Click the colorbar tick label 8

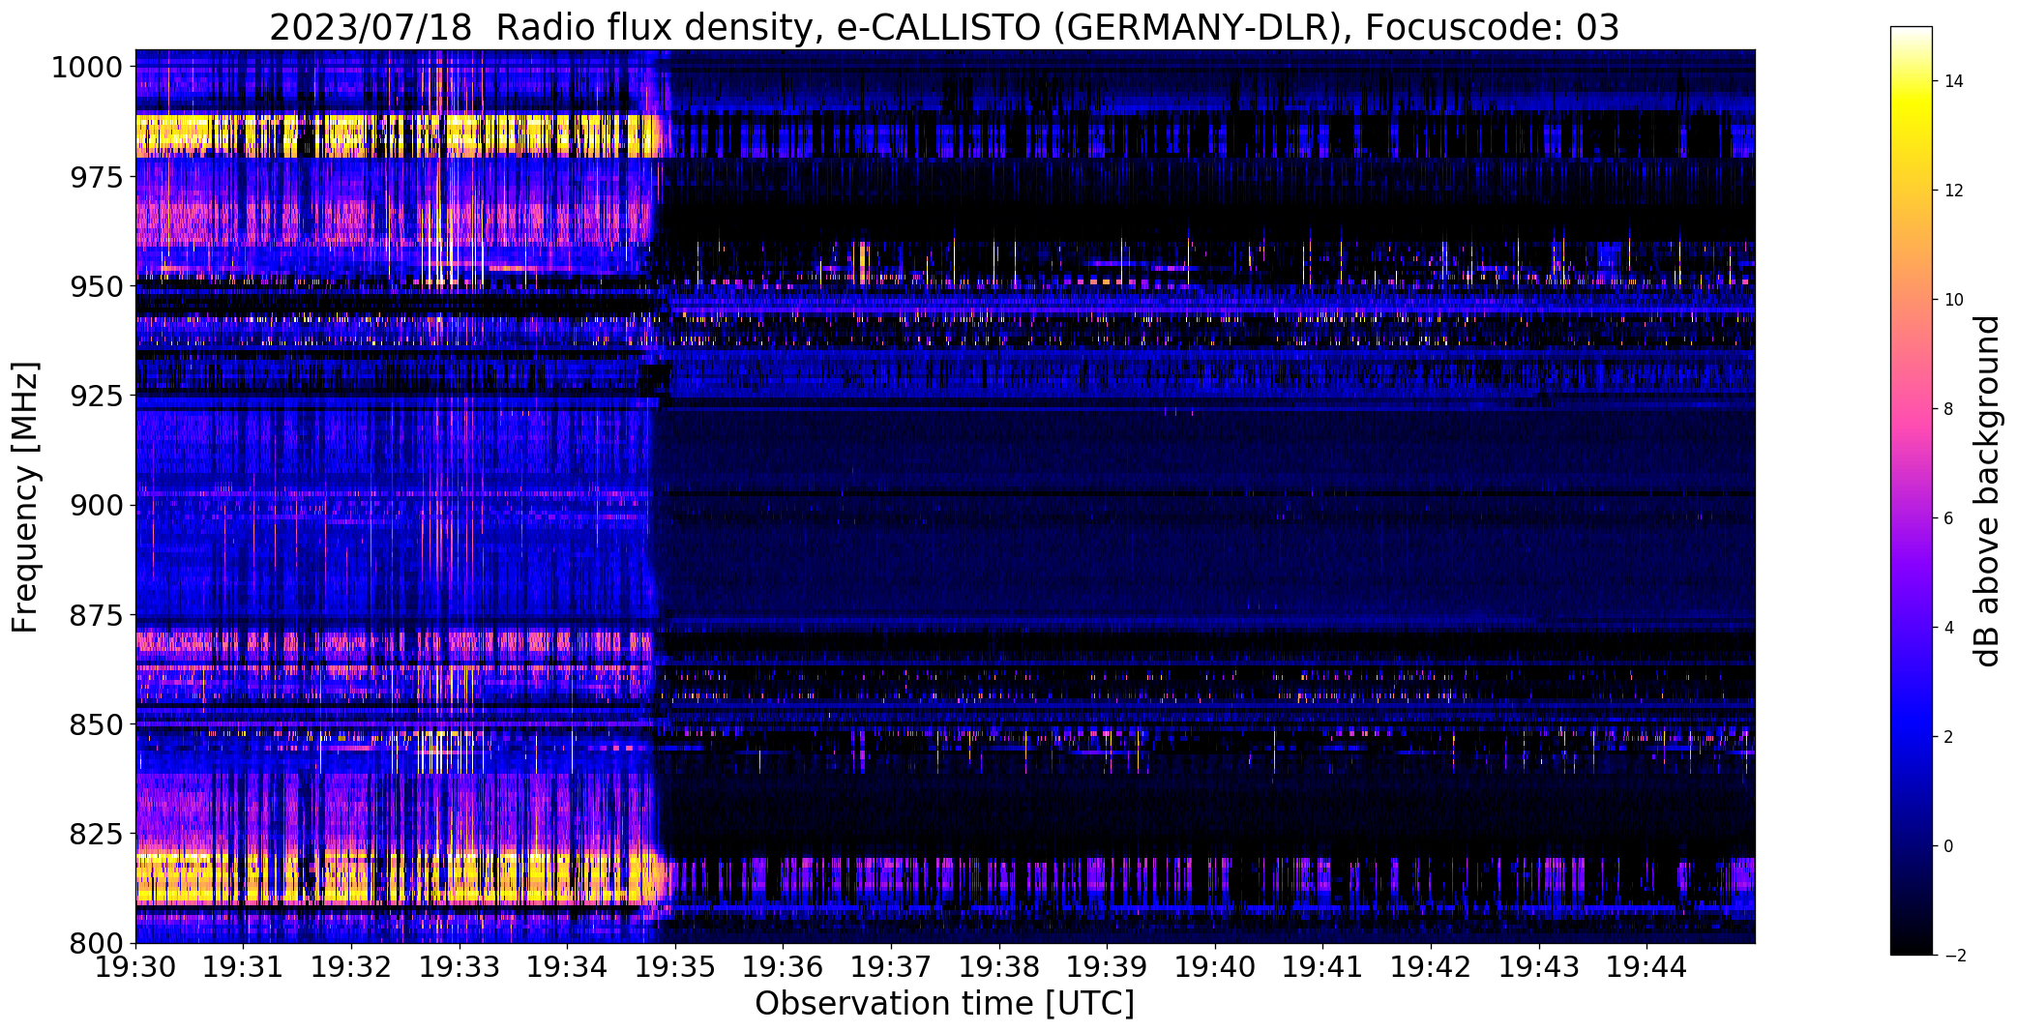(x=1948, y=409)
